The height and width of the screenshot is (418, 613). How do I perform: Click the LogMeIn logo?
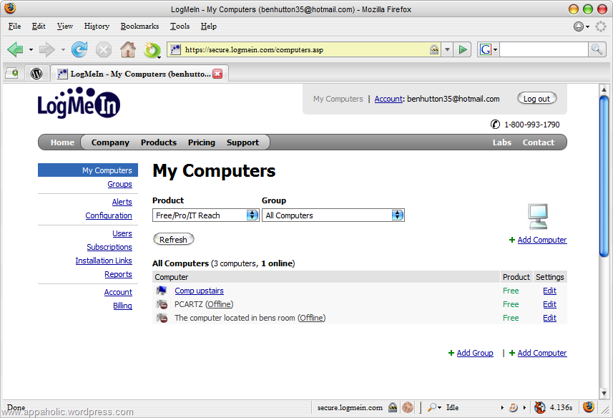click(x=78, y=102)
